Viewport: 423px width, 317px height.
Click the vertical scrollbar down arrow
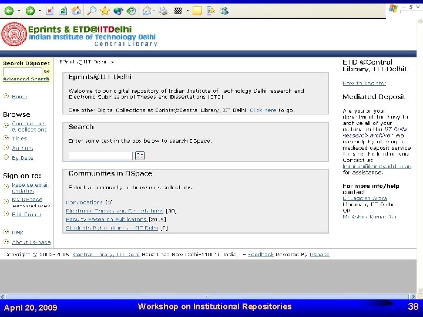coord(419,291)
